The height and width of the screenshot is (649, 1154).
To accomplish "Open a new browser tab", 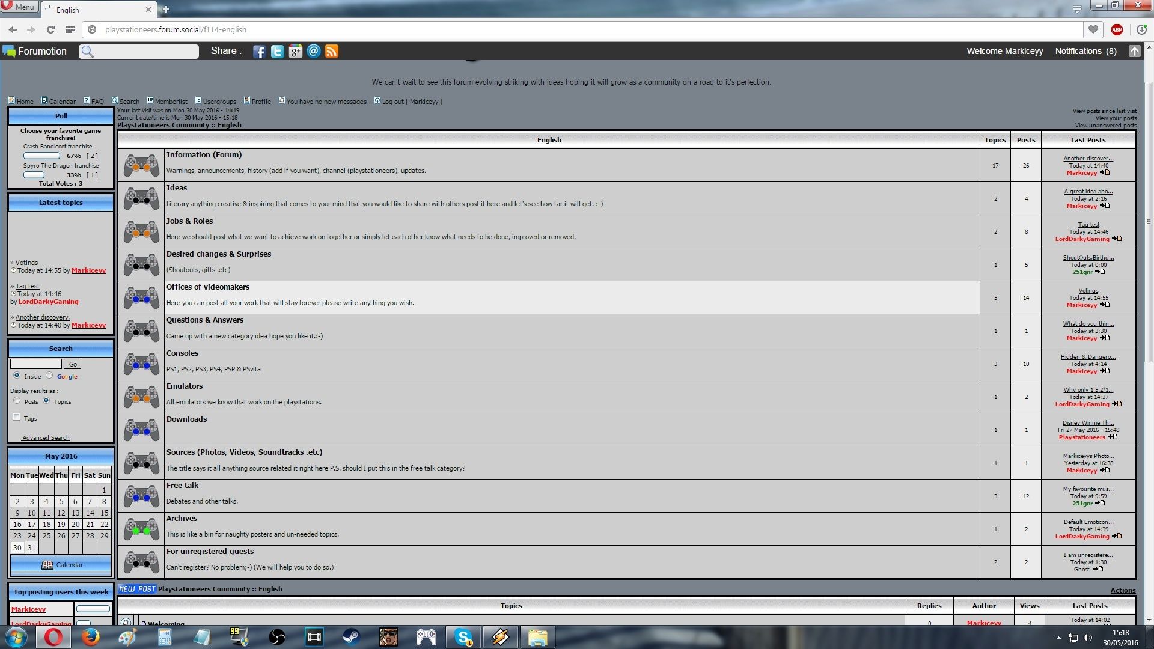I will pyautogui.click(x=166, y=9).
